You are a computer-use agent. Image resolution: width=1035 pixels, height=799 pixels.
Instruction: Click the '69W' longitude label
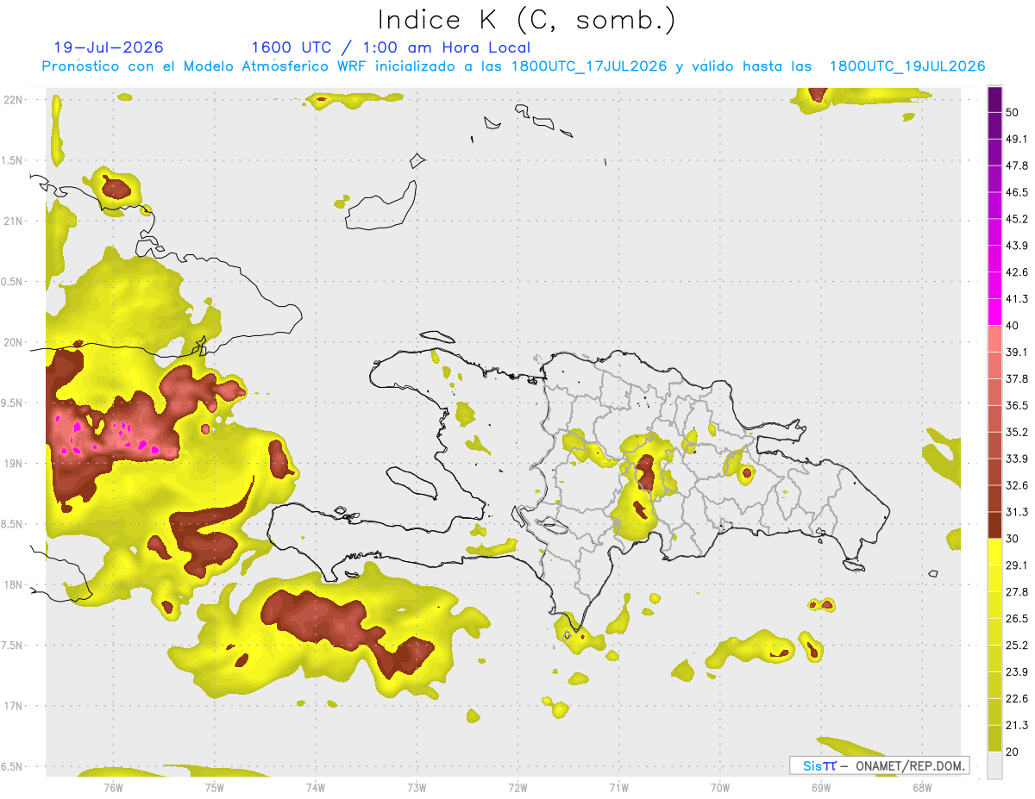pyautogui.click(x=821, y=787)
